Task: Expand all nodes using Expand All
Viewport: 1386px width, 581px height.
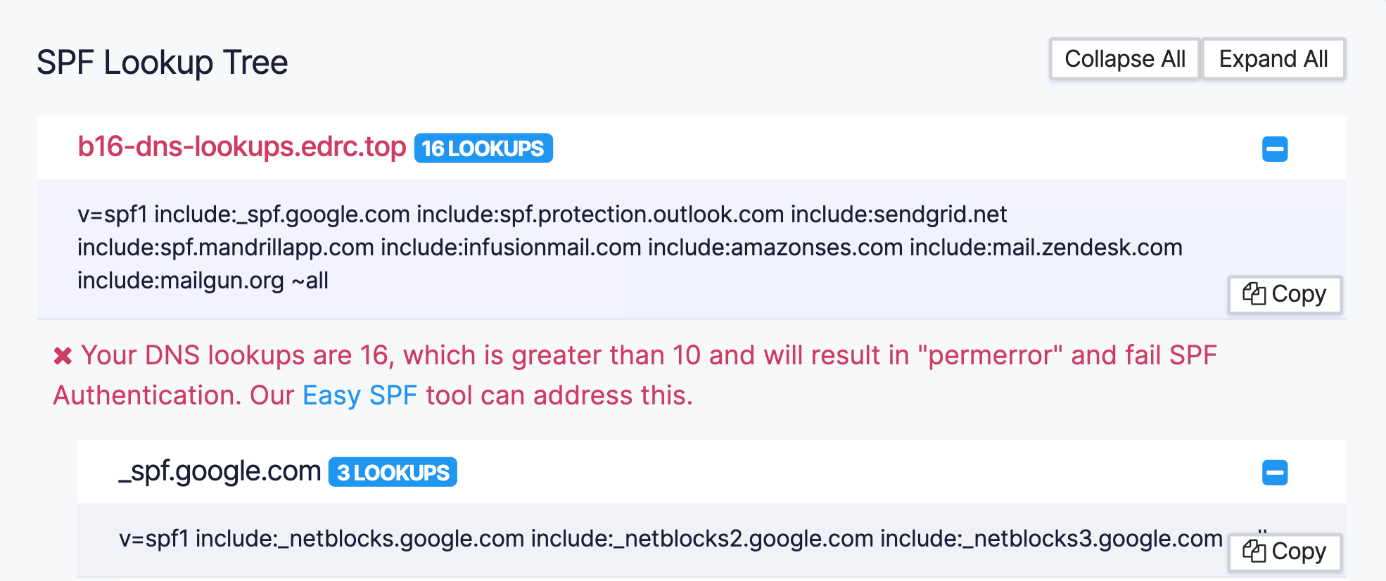Action: pos(1273,58)
